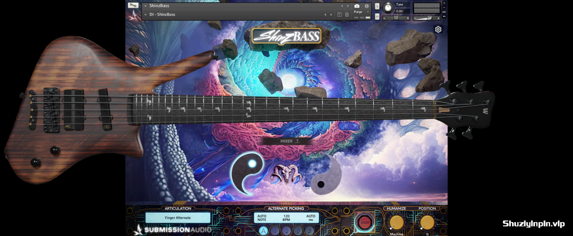Expand the ShinzBass instrument name dropdown

pos(145,6)
